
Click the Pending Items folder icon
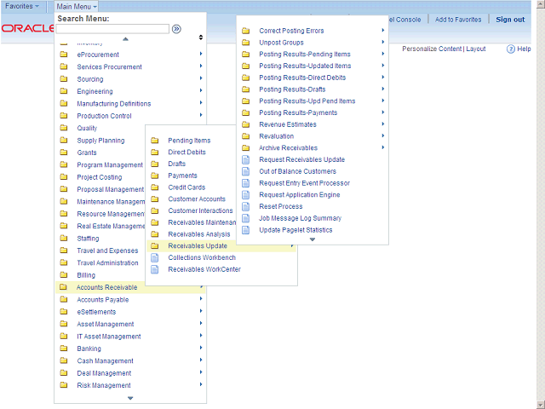click(x=154, y=141)
